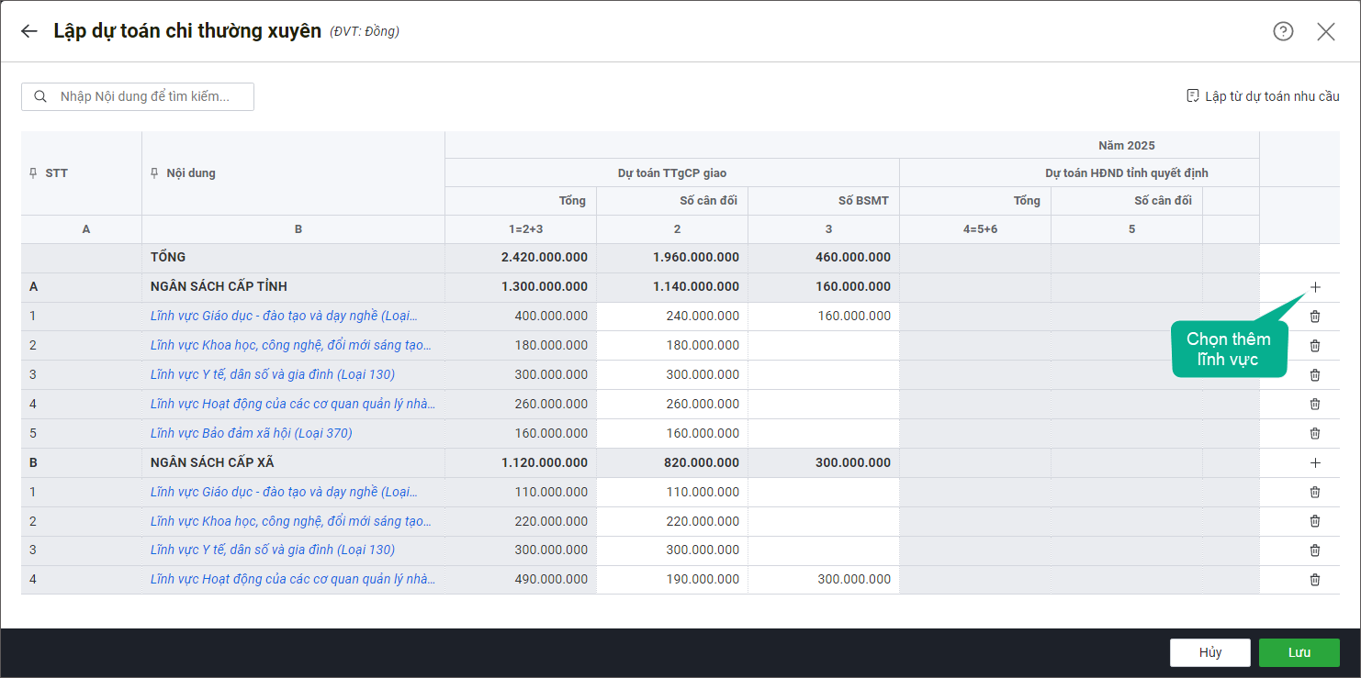1361x678 pixels.
Task: Delete the 490.000.000 row
Action: tap(1315, 580)
